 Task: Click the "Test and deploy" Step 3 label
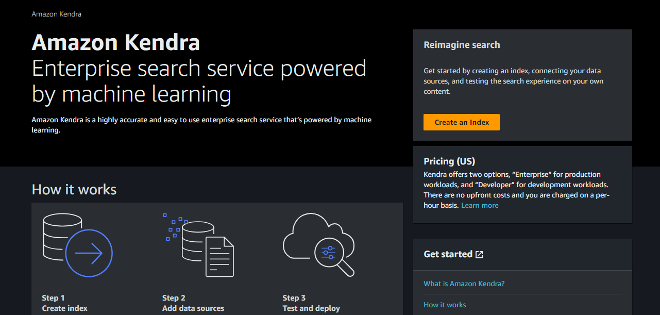pos(311,308)
